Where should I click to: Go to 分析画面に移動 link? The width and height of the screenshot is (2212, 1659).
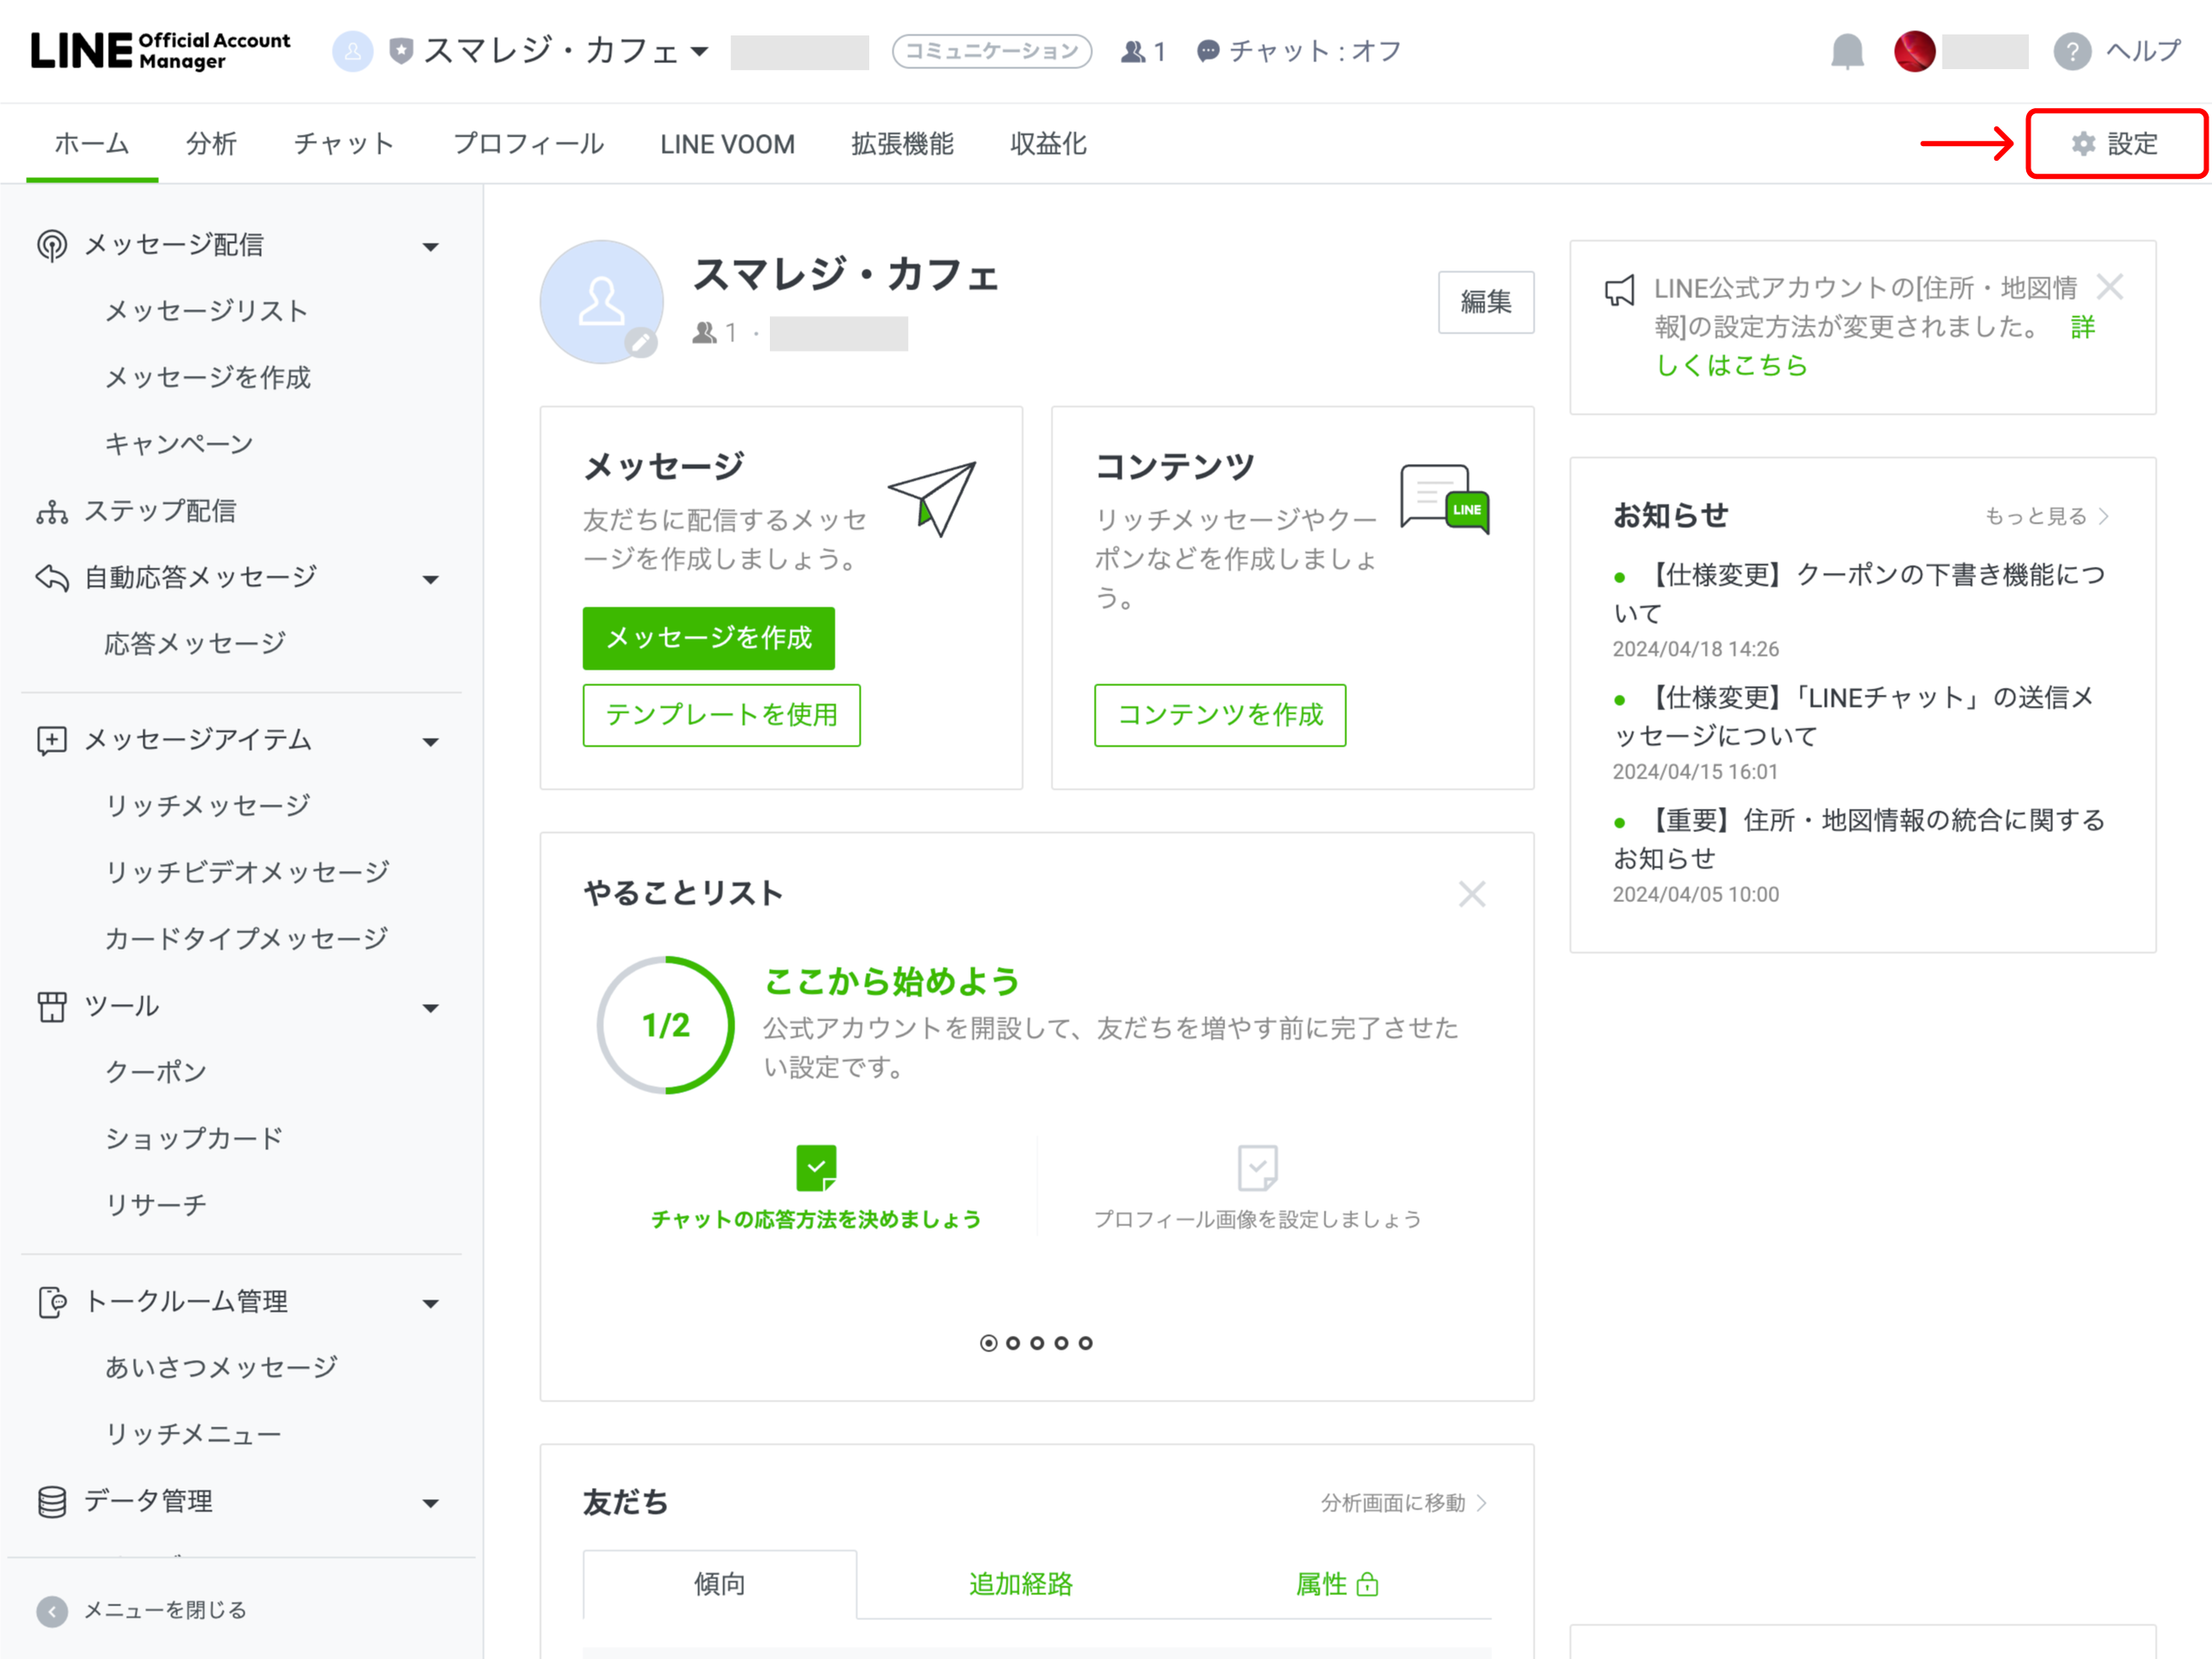pos(1404,1503)
